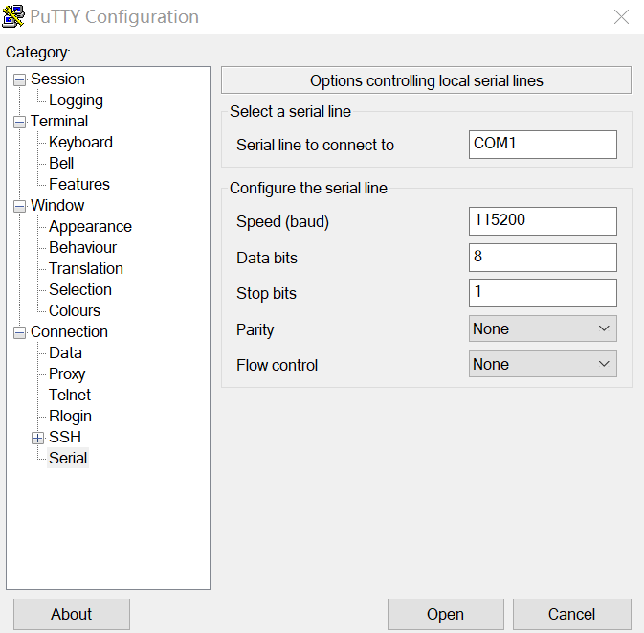Click the 'Stop bits' label
The image size is (644, 633).
point(266,293)
